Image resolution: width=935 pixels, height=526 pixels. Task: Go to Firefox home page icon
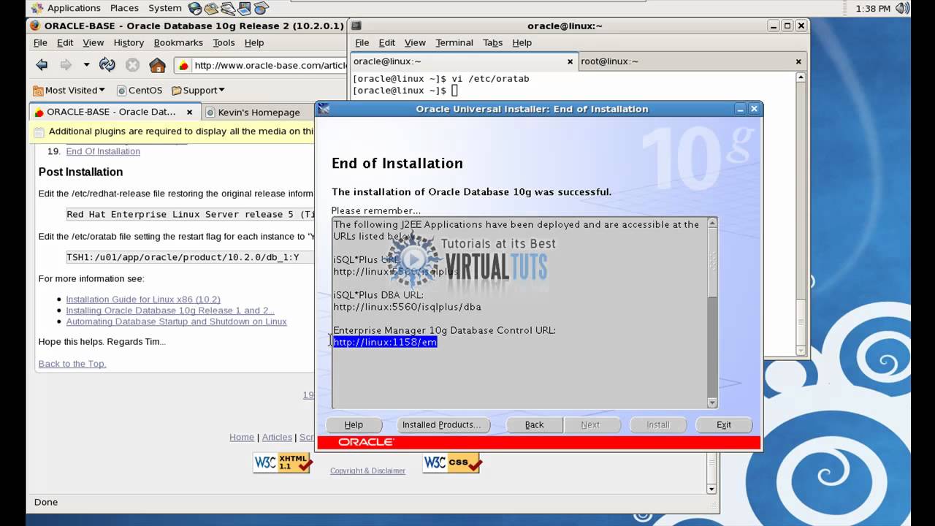click(157, 65)
